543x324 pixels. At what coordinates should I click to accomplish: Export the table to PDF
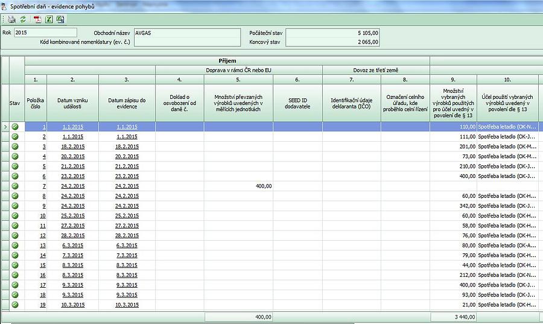[37, 19]
